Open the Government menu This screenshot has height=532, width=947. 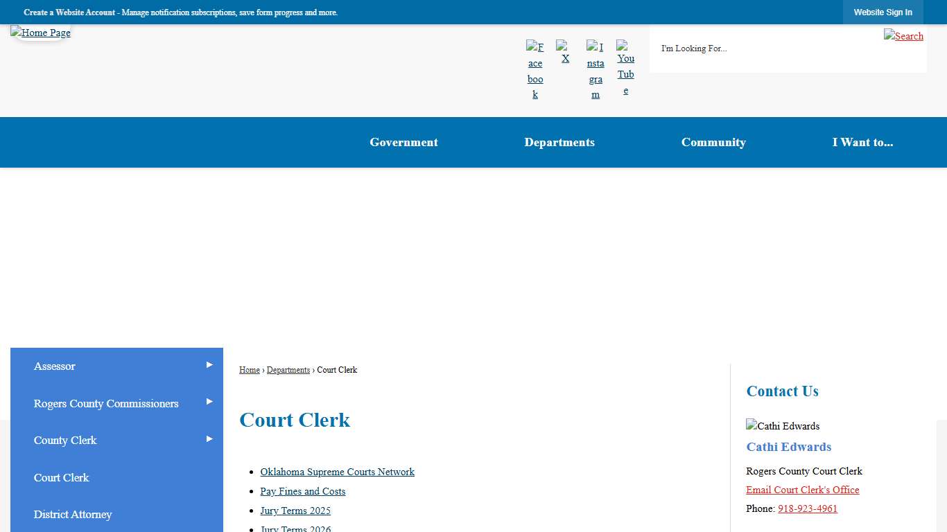tap(403, 142)
